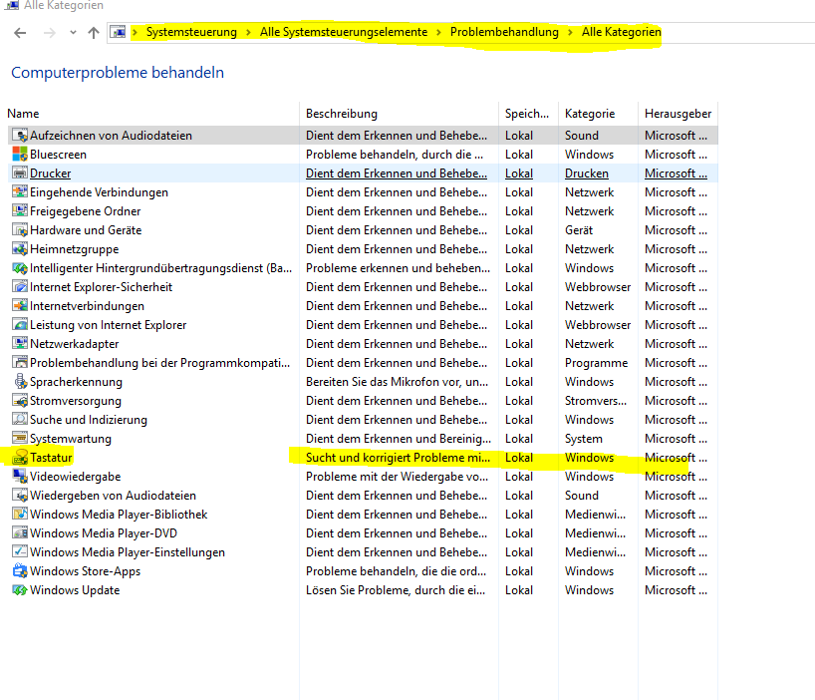
Task: Click the Windows Store-Apps icon
Action: pos(20,570)
